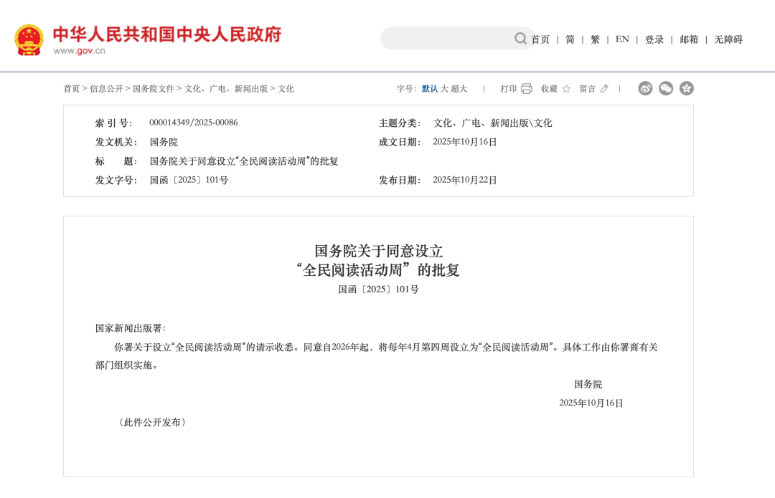
Task: Visit the www.gov.cn homepage link
Action: point(79,50)
